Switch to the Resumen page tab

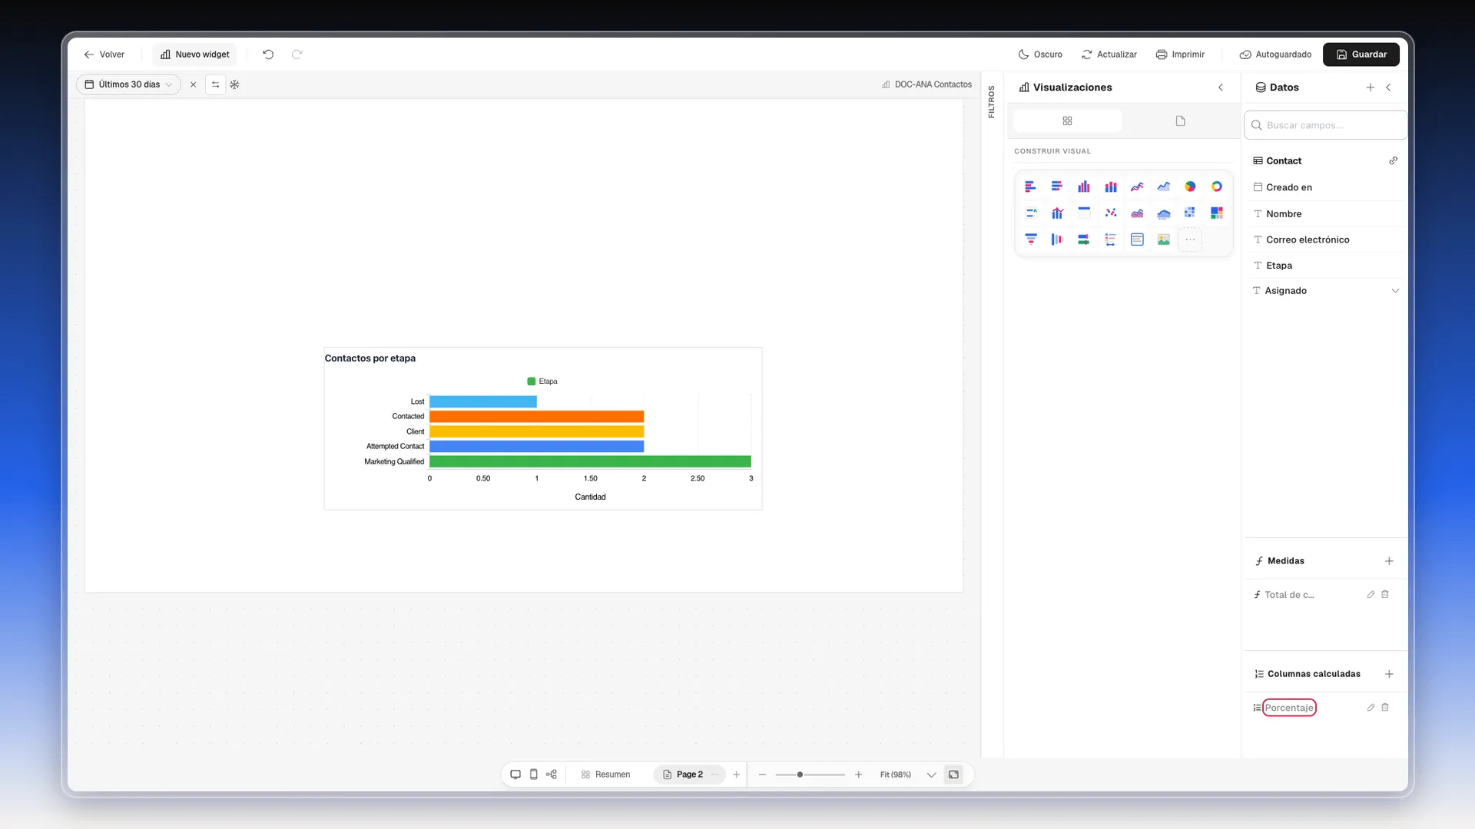click(606, 775)
